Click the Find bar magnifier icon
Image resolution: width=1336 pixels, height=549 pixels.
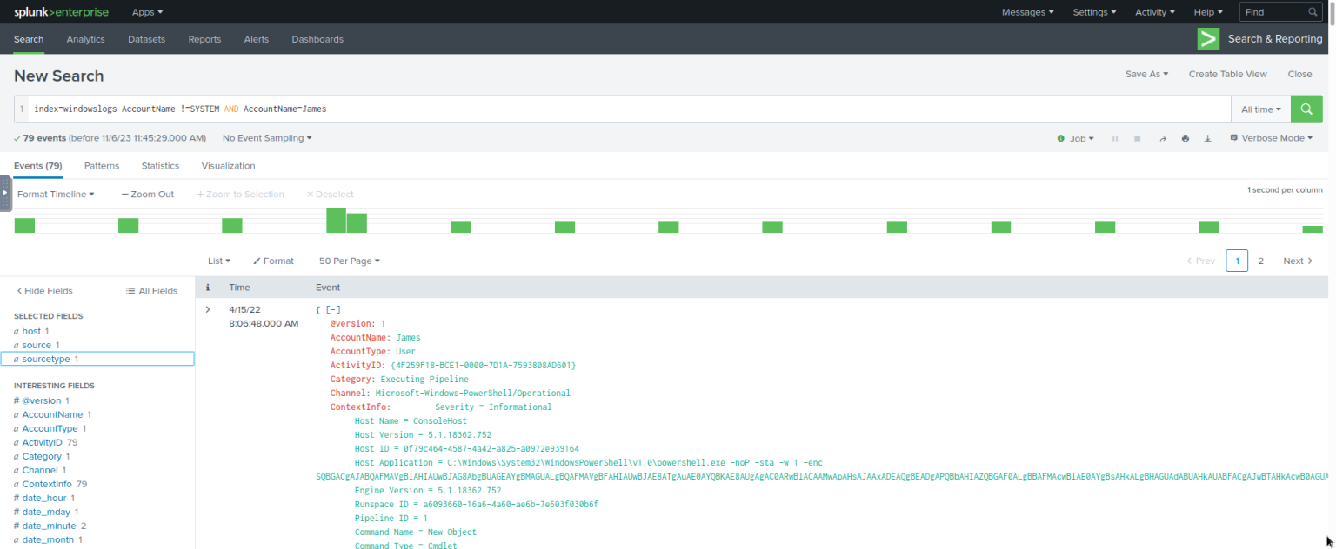click(x=1313, y=12)
